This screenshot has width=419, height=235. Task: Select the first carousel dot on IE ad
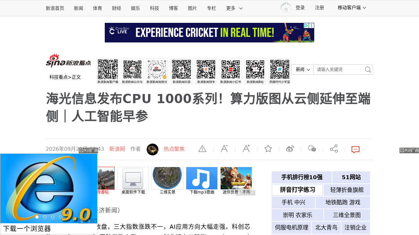tap(37, 217)
